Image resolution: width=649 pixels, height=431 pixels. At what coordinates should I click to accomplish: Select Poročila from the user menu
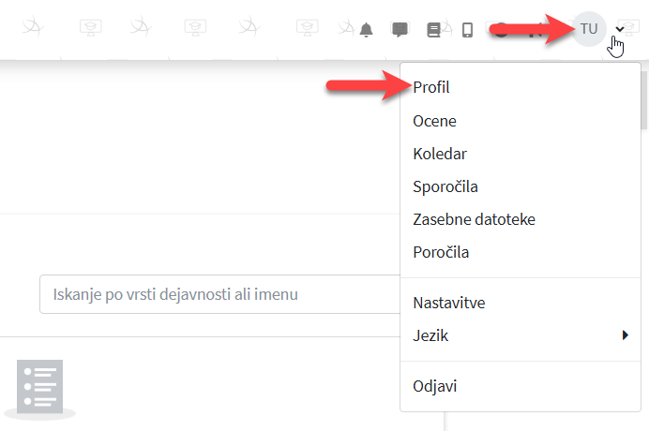pyautogui.click(x=441, y=252)
